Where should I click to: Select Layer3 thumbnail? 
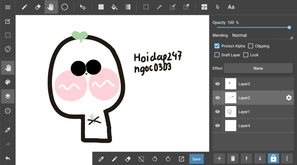(231, 84)
